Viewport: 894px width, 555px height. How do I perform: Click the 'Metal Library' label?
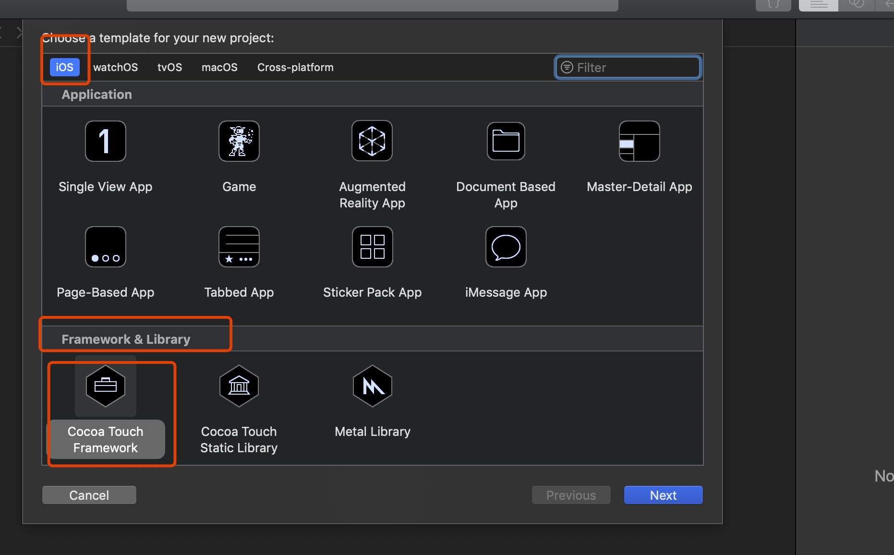click(x=373, y=432)
